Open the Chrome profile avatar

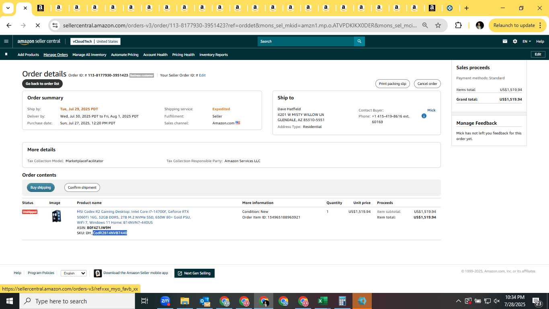click(x=479, y=25)
